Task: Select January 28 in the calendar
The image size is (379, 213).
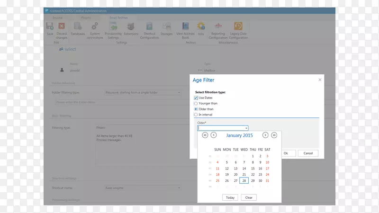Action: tap(244, 181)
